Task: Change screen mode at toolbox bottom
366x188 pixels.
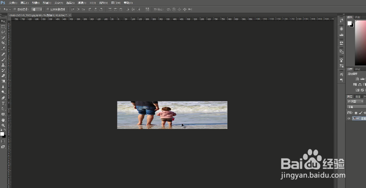Action: 3,147
